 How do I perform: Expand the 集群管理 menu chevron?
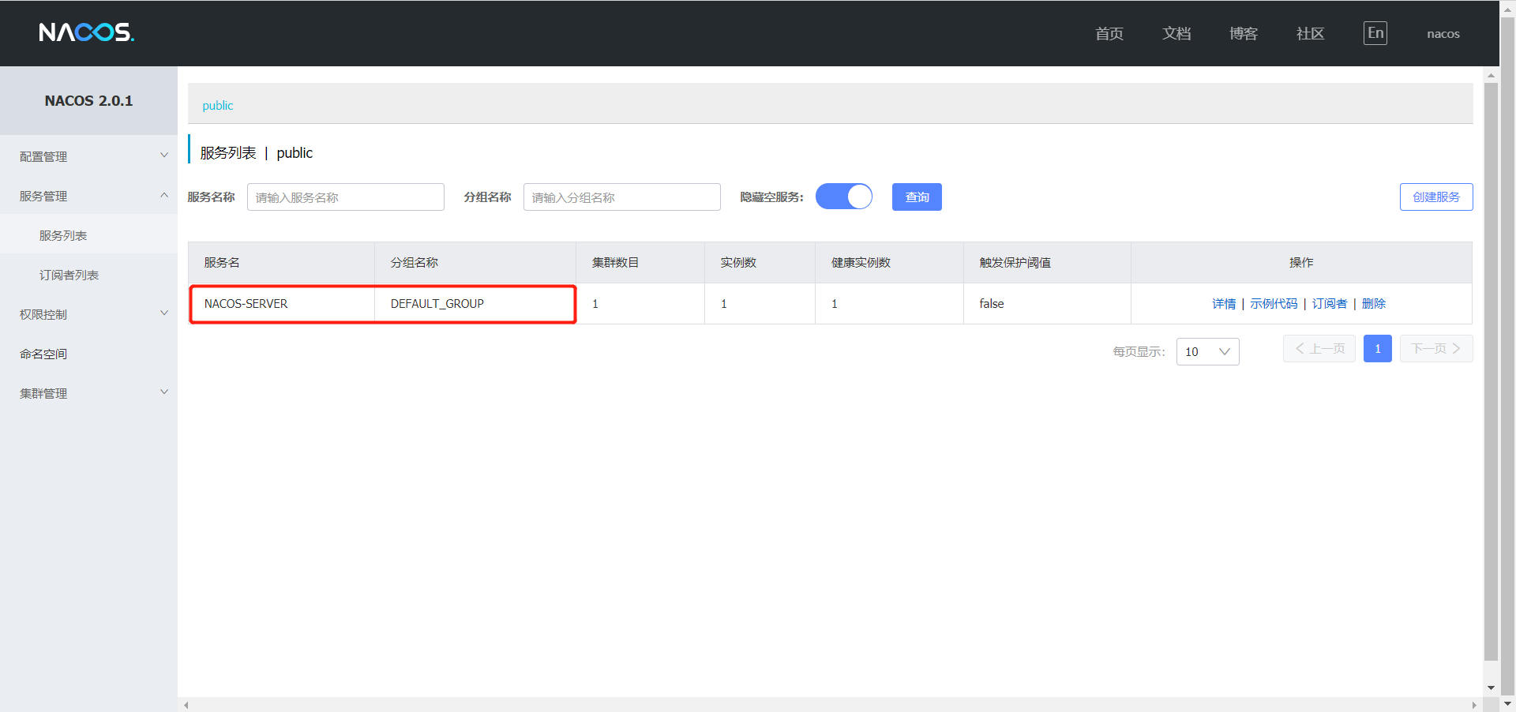click(164, 392)
